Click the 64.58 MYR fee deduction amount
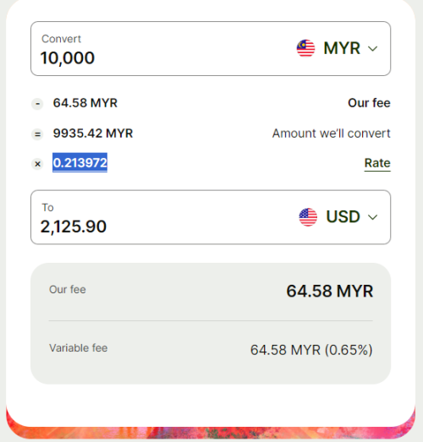Image resolution: width=423 pixels, height=442 pixels. point(85,103)
